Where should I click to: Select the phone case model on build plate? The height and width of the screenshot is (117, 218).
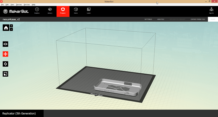[118, 88]
